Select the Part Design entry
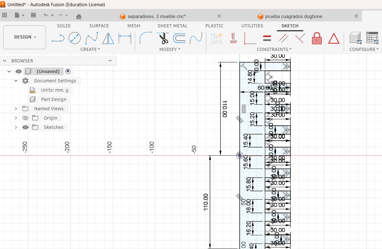382x249 pixels. point(54,99)
